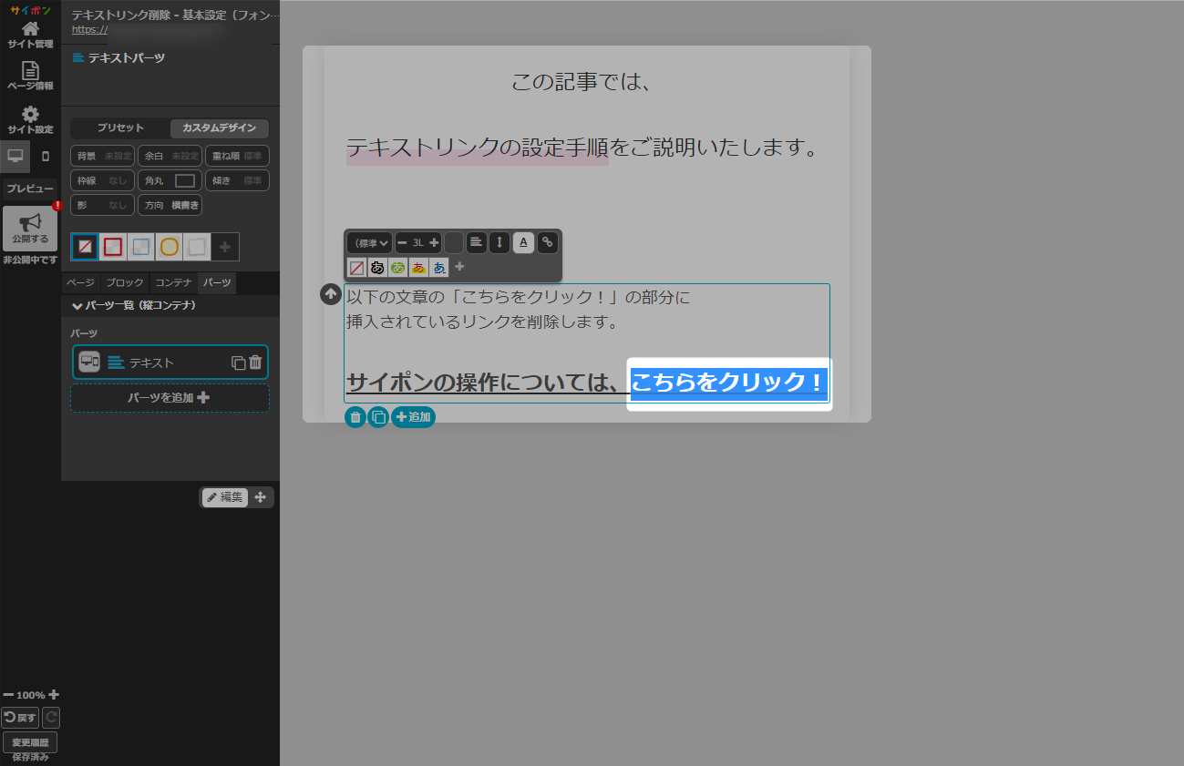
Task: Open ページ情報 document icon
Action: [x=30, y=76]
